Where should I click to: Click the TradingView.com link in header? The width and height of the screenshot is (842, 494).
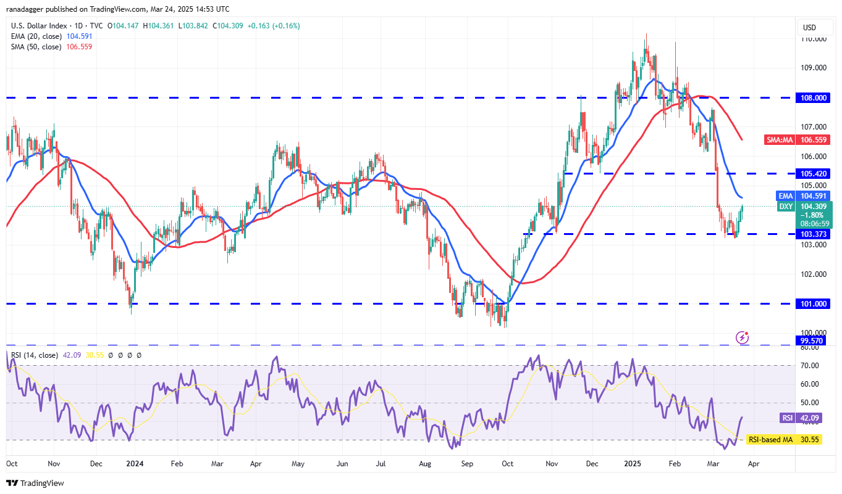[x=122, y=9]
